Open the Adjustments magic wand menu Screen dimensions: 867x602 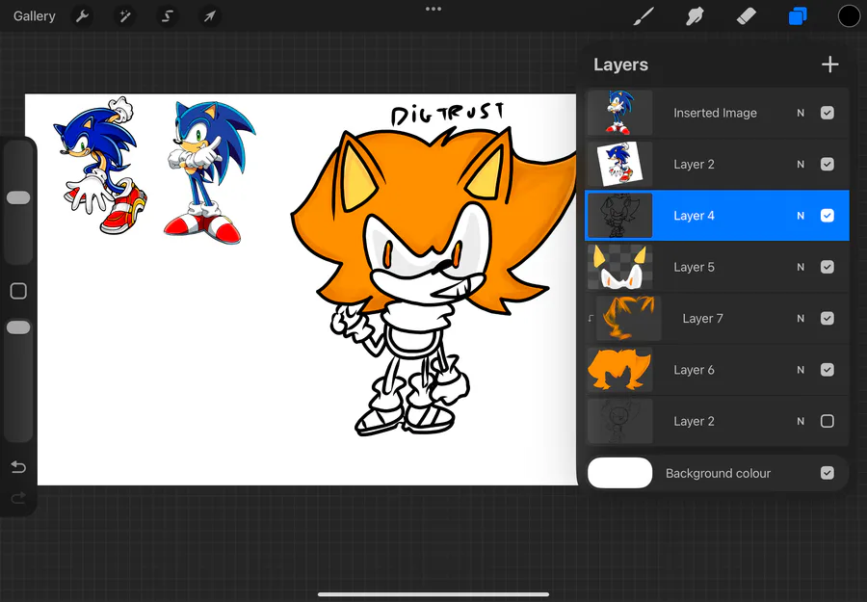(x=124, y=16)
